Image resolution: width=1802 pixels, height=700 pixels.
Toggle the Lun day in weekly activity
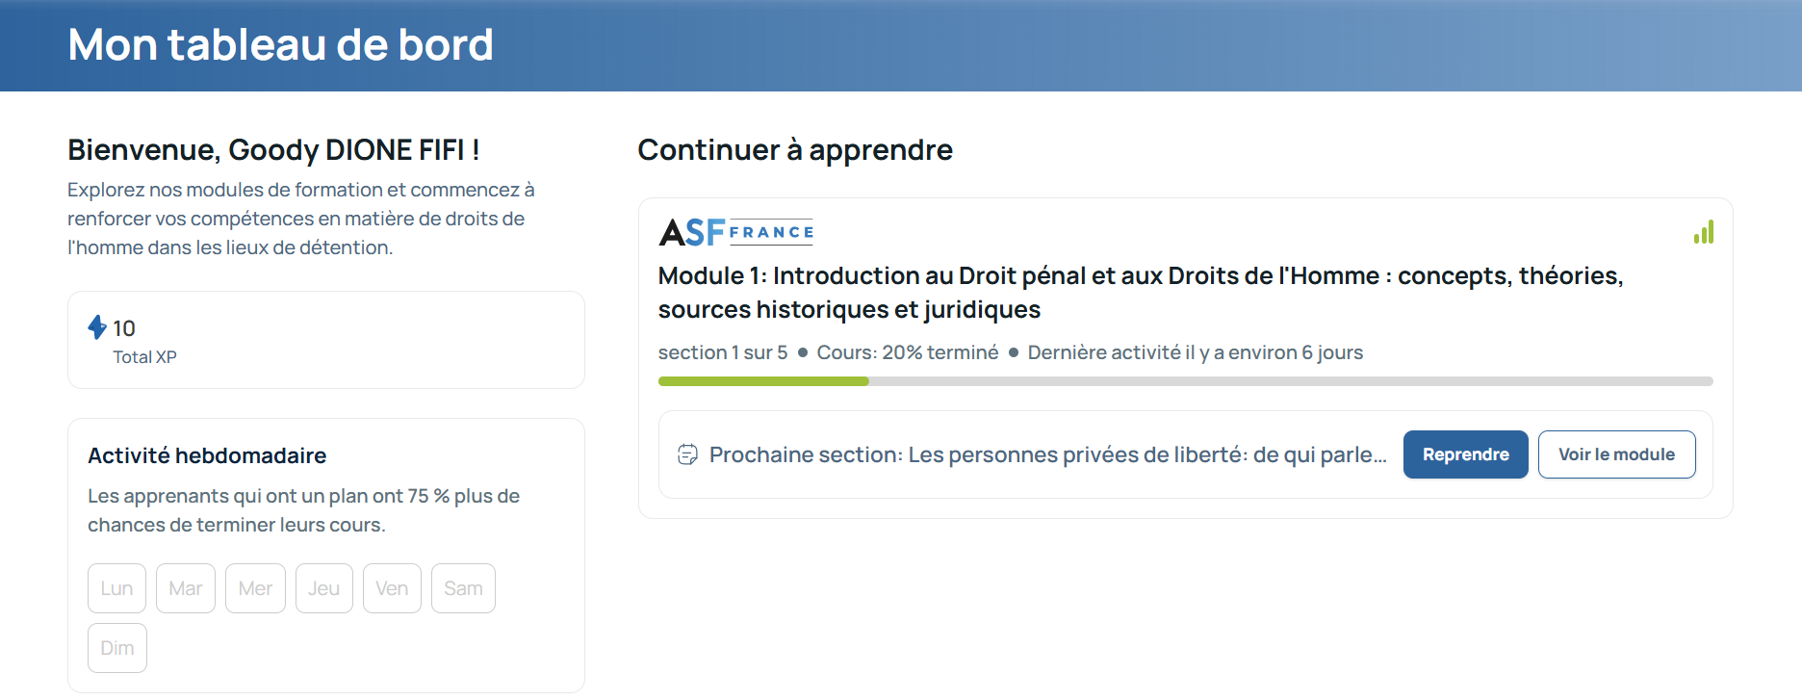tap(116, 588)
